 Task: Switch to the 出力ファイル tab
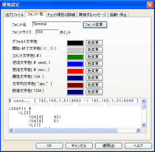15,15
